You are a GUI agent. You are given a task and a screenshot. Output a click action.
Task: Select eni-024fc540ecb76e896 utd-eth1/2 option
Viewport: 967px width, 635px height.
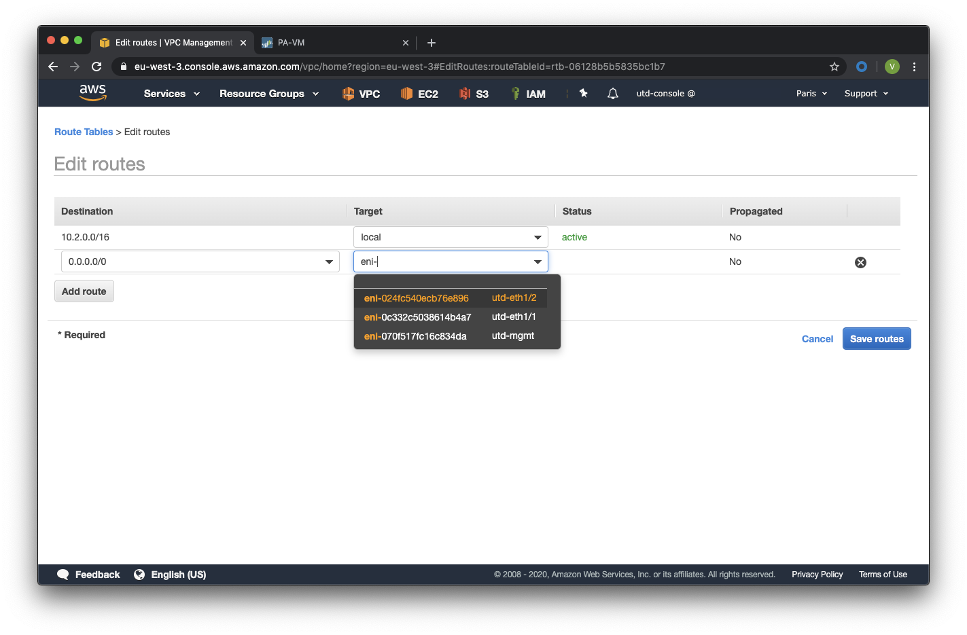tap(451, 298)
